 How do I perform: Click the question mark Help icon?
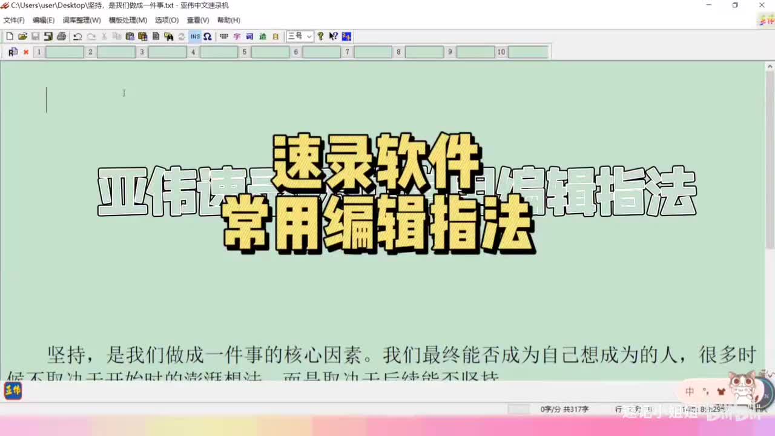(320, 36)
